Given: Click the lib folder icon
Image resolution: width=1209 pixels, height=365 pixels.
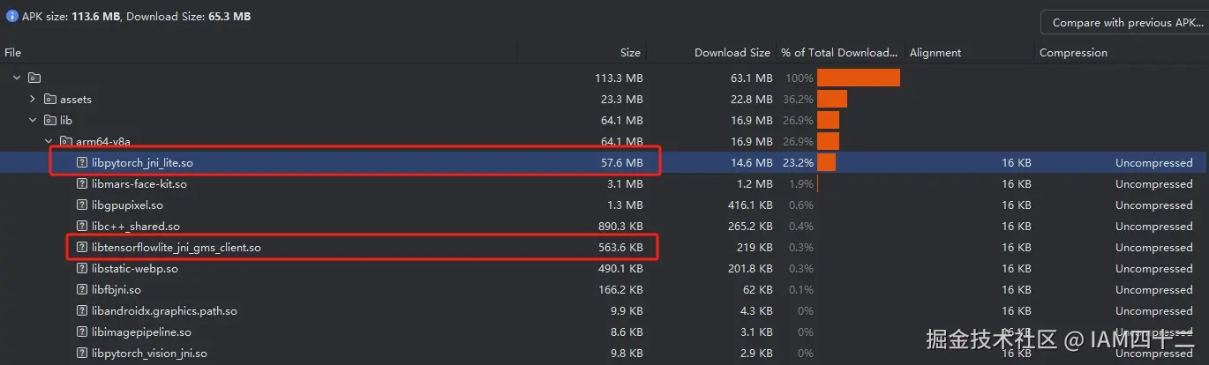Looking at the screenshot, I should click(x=50, y=121).
